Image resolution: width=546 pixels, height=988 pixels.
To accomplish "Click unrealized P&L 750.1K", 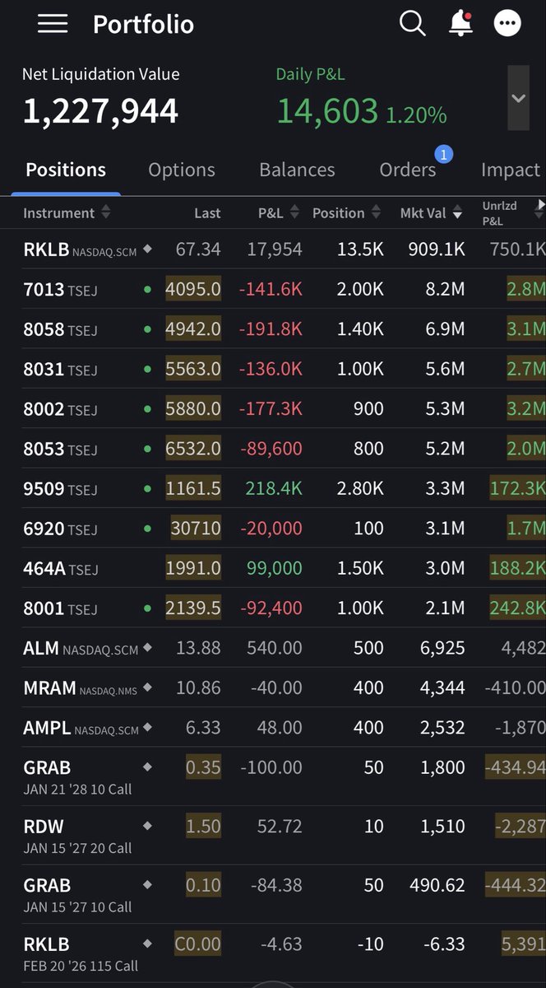I will tap(517, 249).
